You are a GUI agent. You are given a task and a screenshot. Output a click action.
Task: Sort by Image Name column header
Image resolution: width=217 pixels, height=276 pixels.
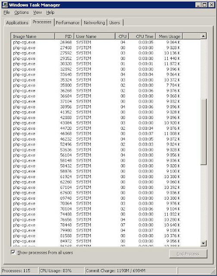tap(33, 36)
